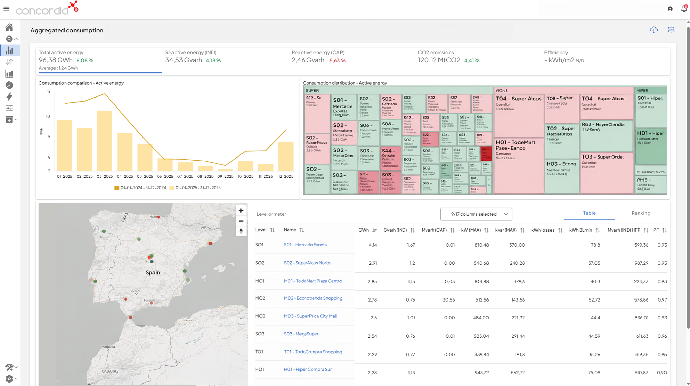Open M03 - SuperPrice City Mall link
Screen dimensions: 690x386
point(310,316)
